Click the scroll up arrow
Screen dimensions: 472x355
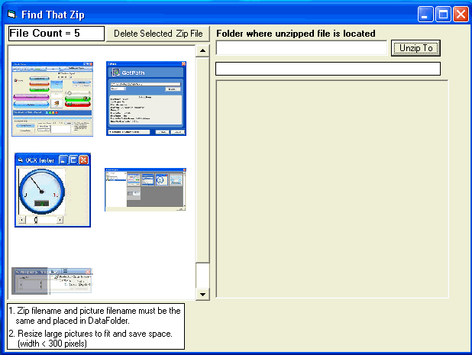202,51
